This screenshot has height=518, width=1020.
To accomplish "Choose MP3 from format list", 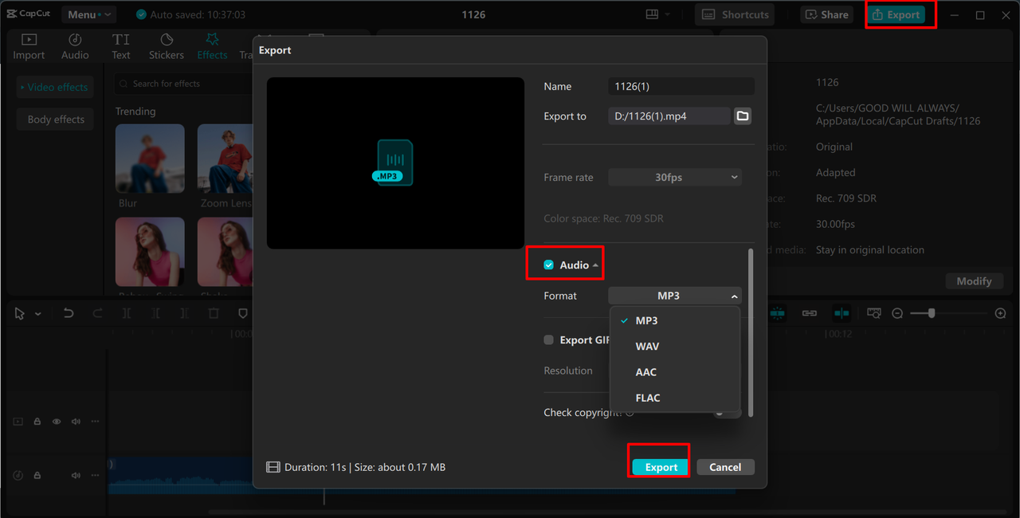I will [675, 320].
